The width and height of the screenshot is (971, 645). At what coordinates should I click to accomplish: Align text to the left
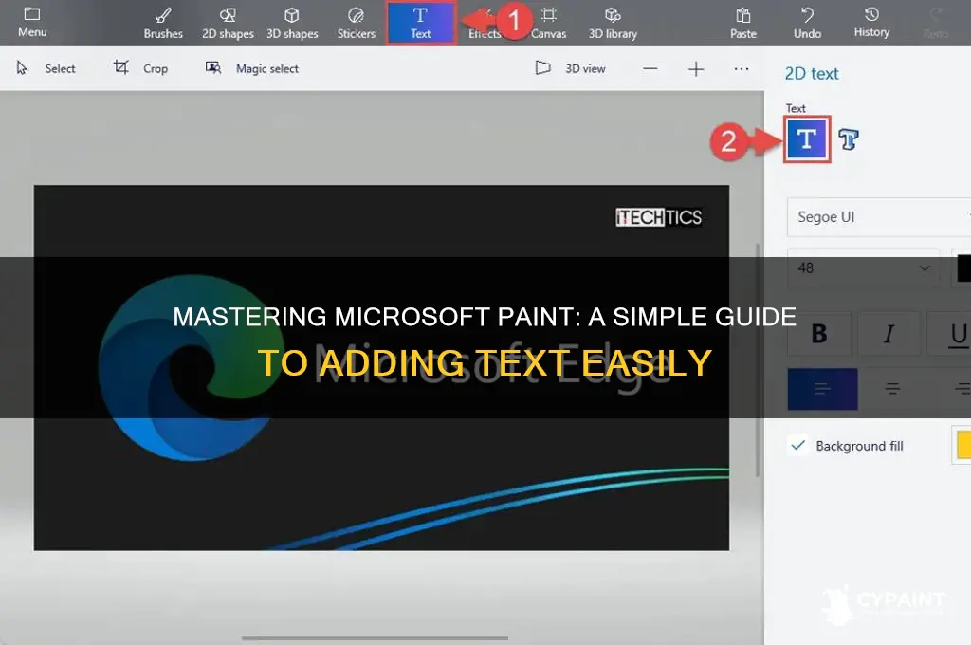[x=822, y=389]
